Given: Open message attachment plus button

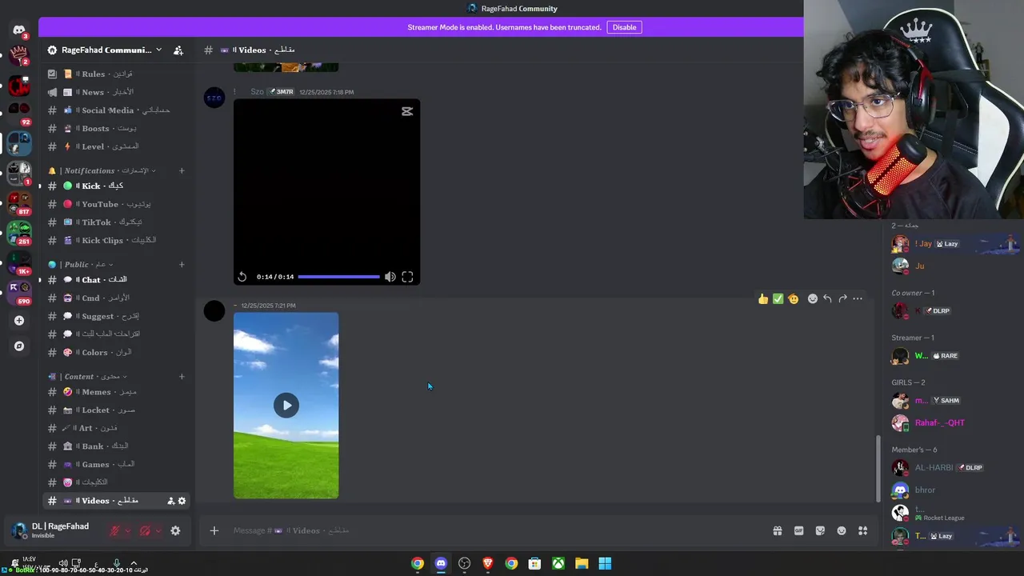Looking at the screenshot, I should tap(214, 530).
